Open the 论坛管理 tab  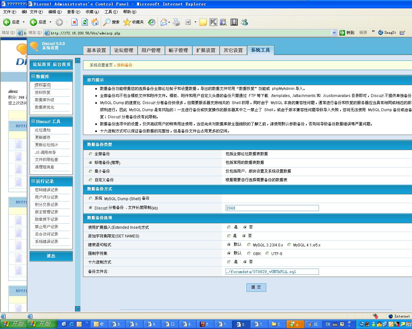[x=124, y=50]
